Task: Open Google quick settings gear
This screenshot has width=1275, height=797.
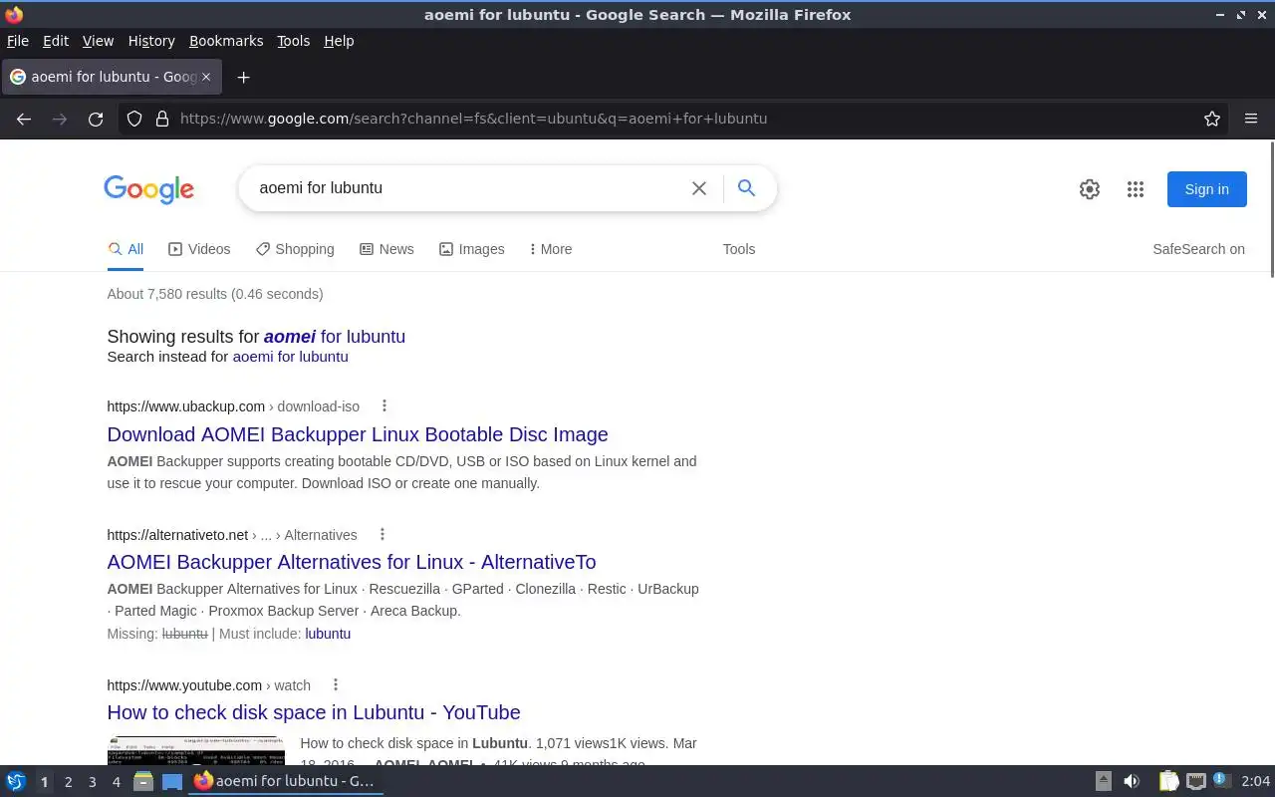Action: [x=1090, y=189]
